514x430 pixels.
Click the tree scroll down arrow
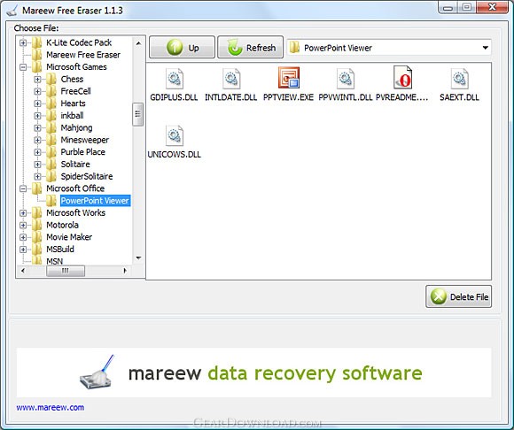(138, 257)
